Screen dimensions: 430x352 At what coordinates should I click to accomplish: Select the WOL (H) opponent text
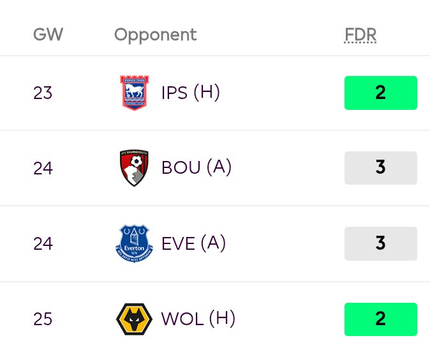pos(198,319)
